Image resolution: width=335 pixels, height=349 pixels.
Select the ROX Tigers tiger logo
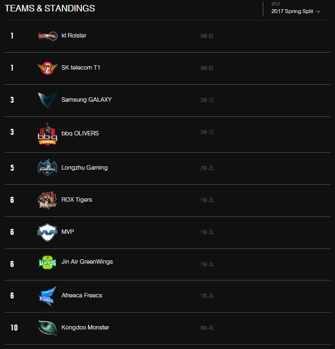pos(47,200)
